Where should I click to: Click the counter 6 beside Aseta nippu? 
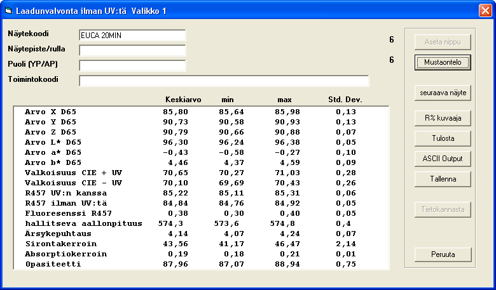392,39
